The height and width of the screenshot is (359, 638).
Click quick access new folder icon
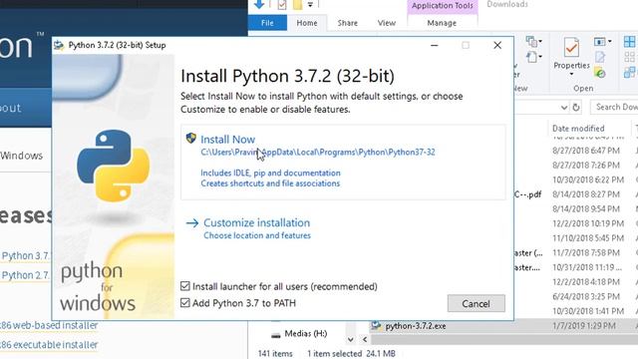(298, 4)
